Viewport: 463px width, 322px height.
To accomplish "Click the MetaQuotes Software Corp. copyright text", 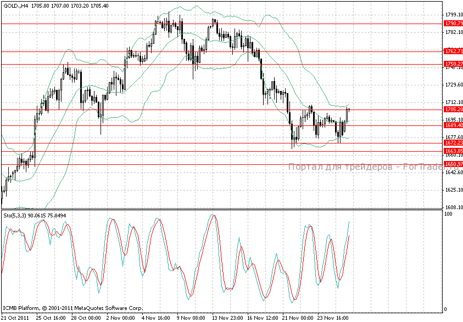I will (x=108, y=308).
